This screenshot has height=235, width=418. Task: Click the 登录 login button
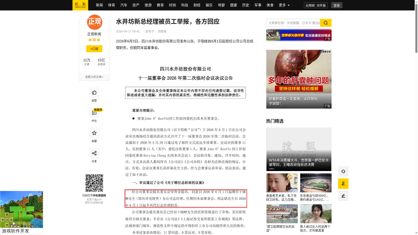[337, 5]
